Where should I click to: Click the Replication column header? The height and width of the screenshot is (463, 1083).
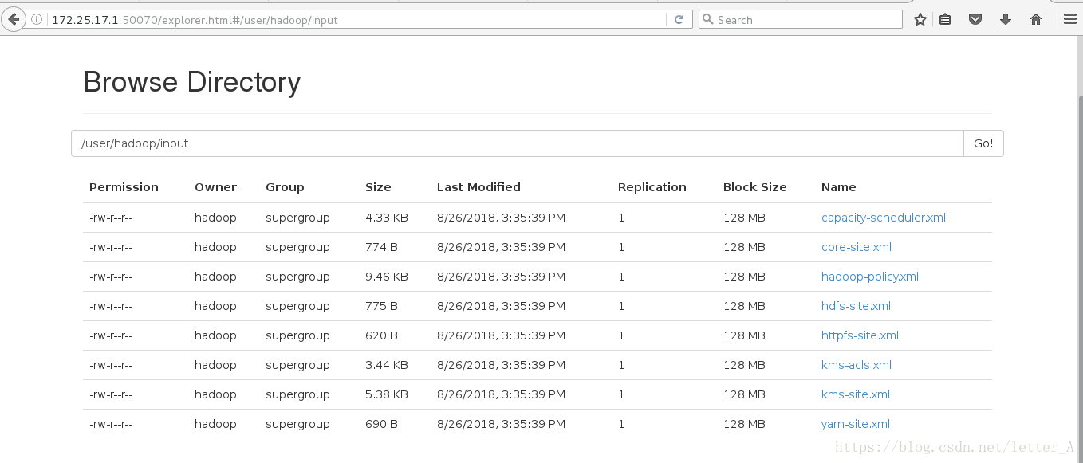(x=652, y=187)
